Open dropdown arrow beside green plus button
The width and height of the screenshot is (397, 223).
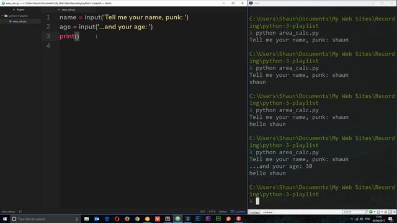(374, 212)
